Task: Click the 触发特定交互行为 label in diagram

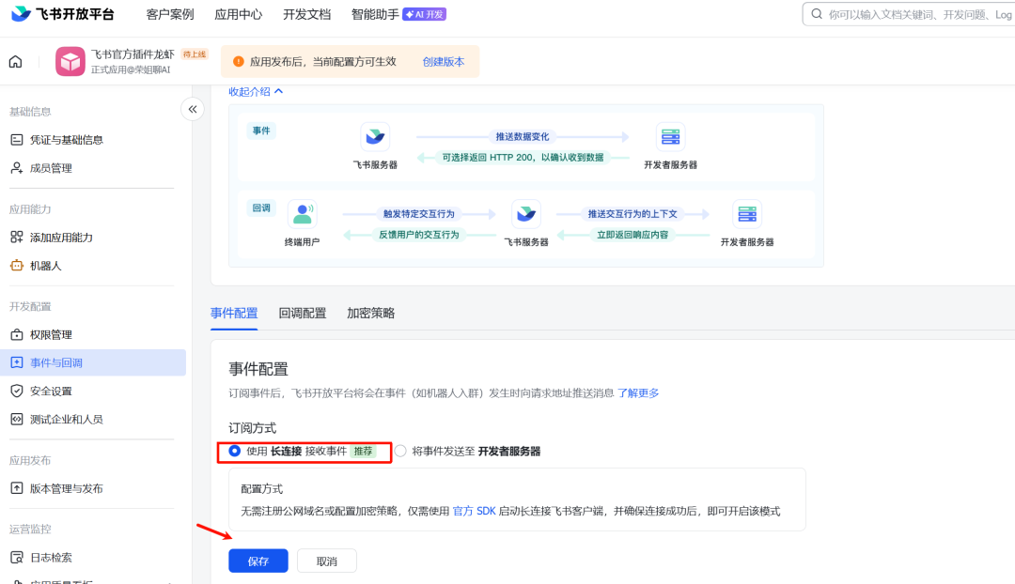Action: click(x=419, y=213)
